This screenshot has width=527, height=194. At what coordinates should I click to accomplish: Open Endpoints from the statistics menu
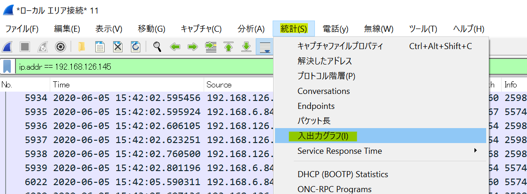pos(316,106)
